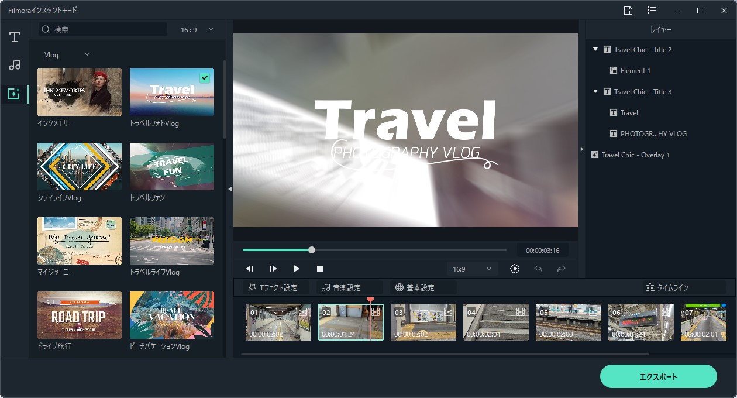Click the save project icon in title bar

tap(628, 11)
